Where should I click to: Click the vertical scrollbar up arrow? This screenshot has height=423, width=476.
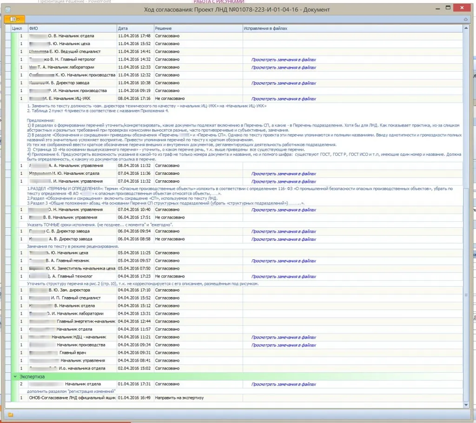tap(466, 27)
